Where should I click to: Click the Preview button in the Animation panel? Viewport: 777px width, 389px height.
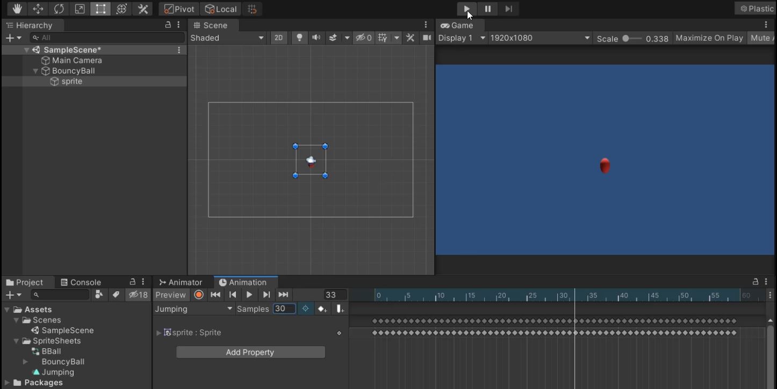[170, 295]
